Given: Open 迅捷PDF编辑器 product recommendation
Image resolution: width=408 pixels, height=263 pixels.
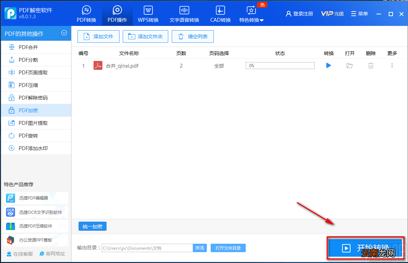Looking at the screenshot, I should pyautogui.click(x=36, y=198).
